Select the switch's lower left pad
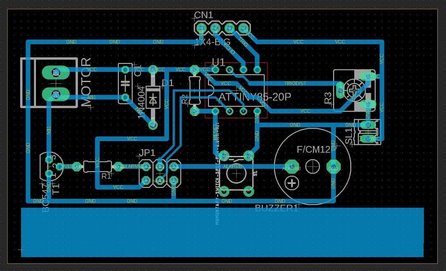 point(224,191)
